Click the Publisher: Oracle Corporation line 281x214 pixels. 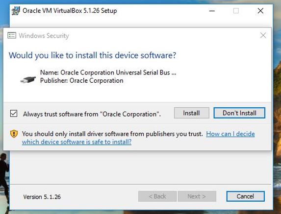click(82, 80)
